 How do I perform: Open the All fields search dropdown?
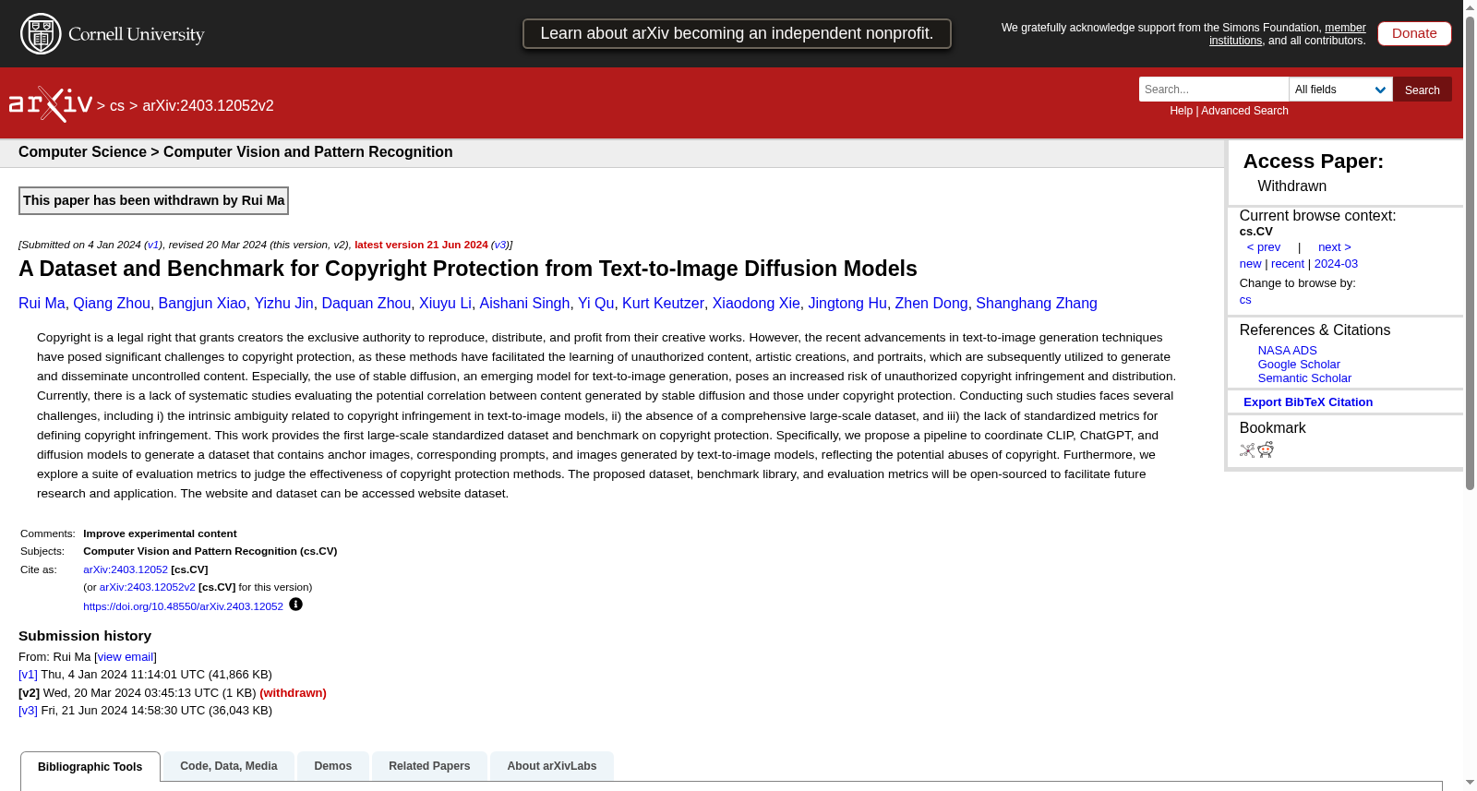1340,90
